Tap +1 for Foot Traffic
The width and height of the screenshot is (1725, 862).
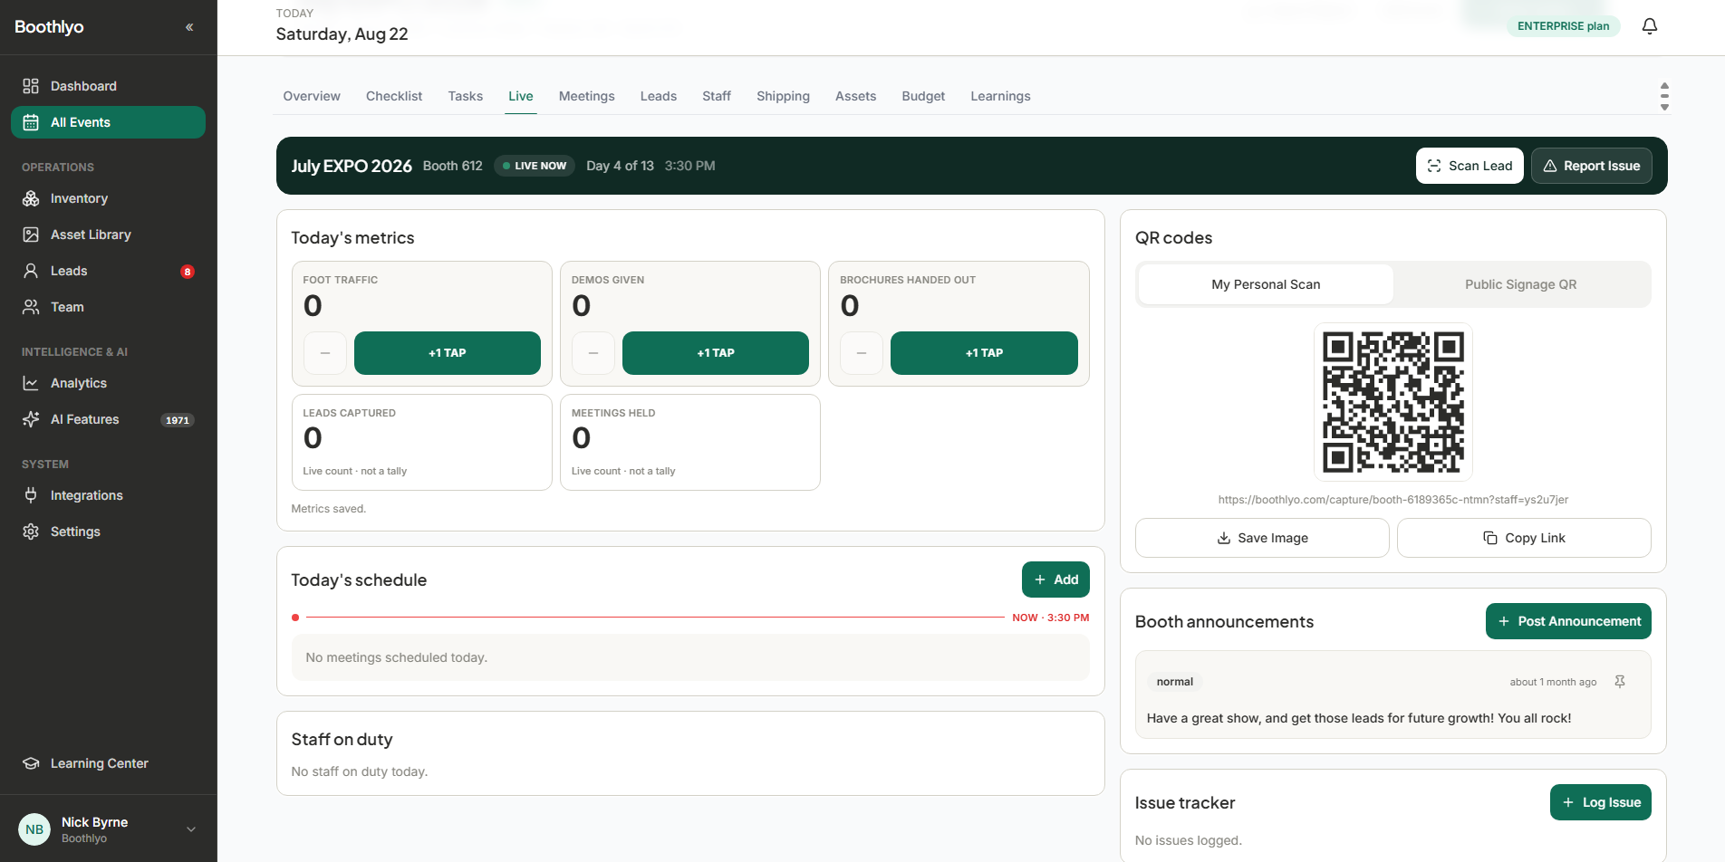(448, 353)
